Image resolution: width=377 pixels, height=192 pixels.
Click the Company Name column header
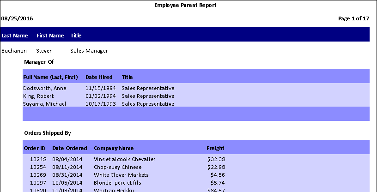click(x=114, y=148)
